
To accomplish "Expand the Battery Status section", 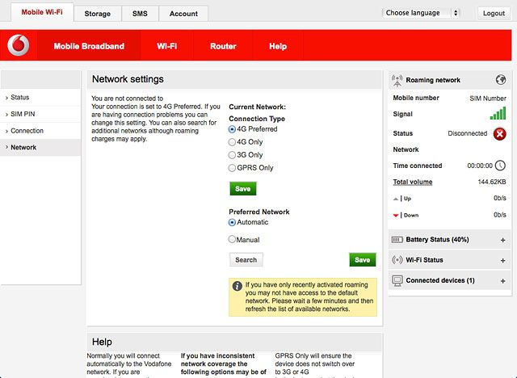I will pyautogui.click(x=502, y=240).
